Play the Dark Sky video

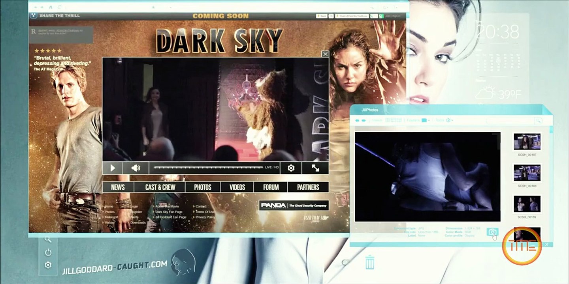pyautogui.click(x=112, y=168)
